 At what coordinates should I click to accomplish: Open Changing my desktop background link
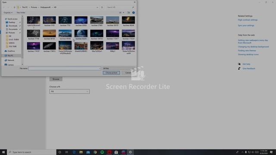(x=253, y=47)
